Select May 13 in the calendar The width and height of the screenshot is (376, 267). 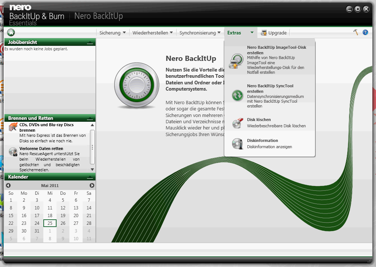click(76, 208)
